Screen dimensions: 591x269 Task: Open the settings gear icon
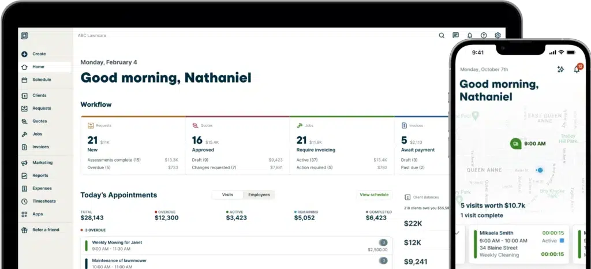(498, 35)
